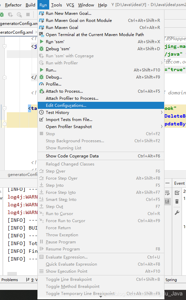The height and width of the screenshot is (300, 186).
Task: Toggle the soft-wrap icon in console
Action: [167, 193]
